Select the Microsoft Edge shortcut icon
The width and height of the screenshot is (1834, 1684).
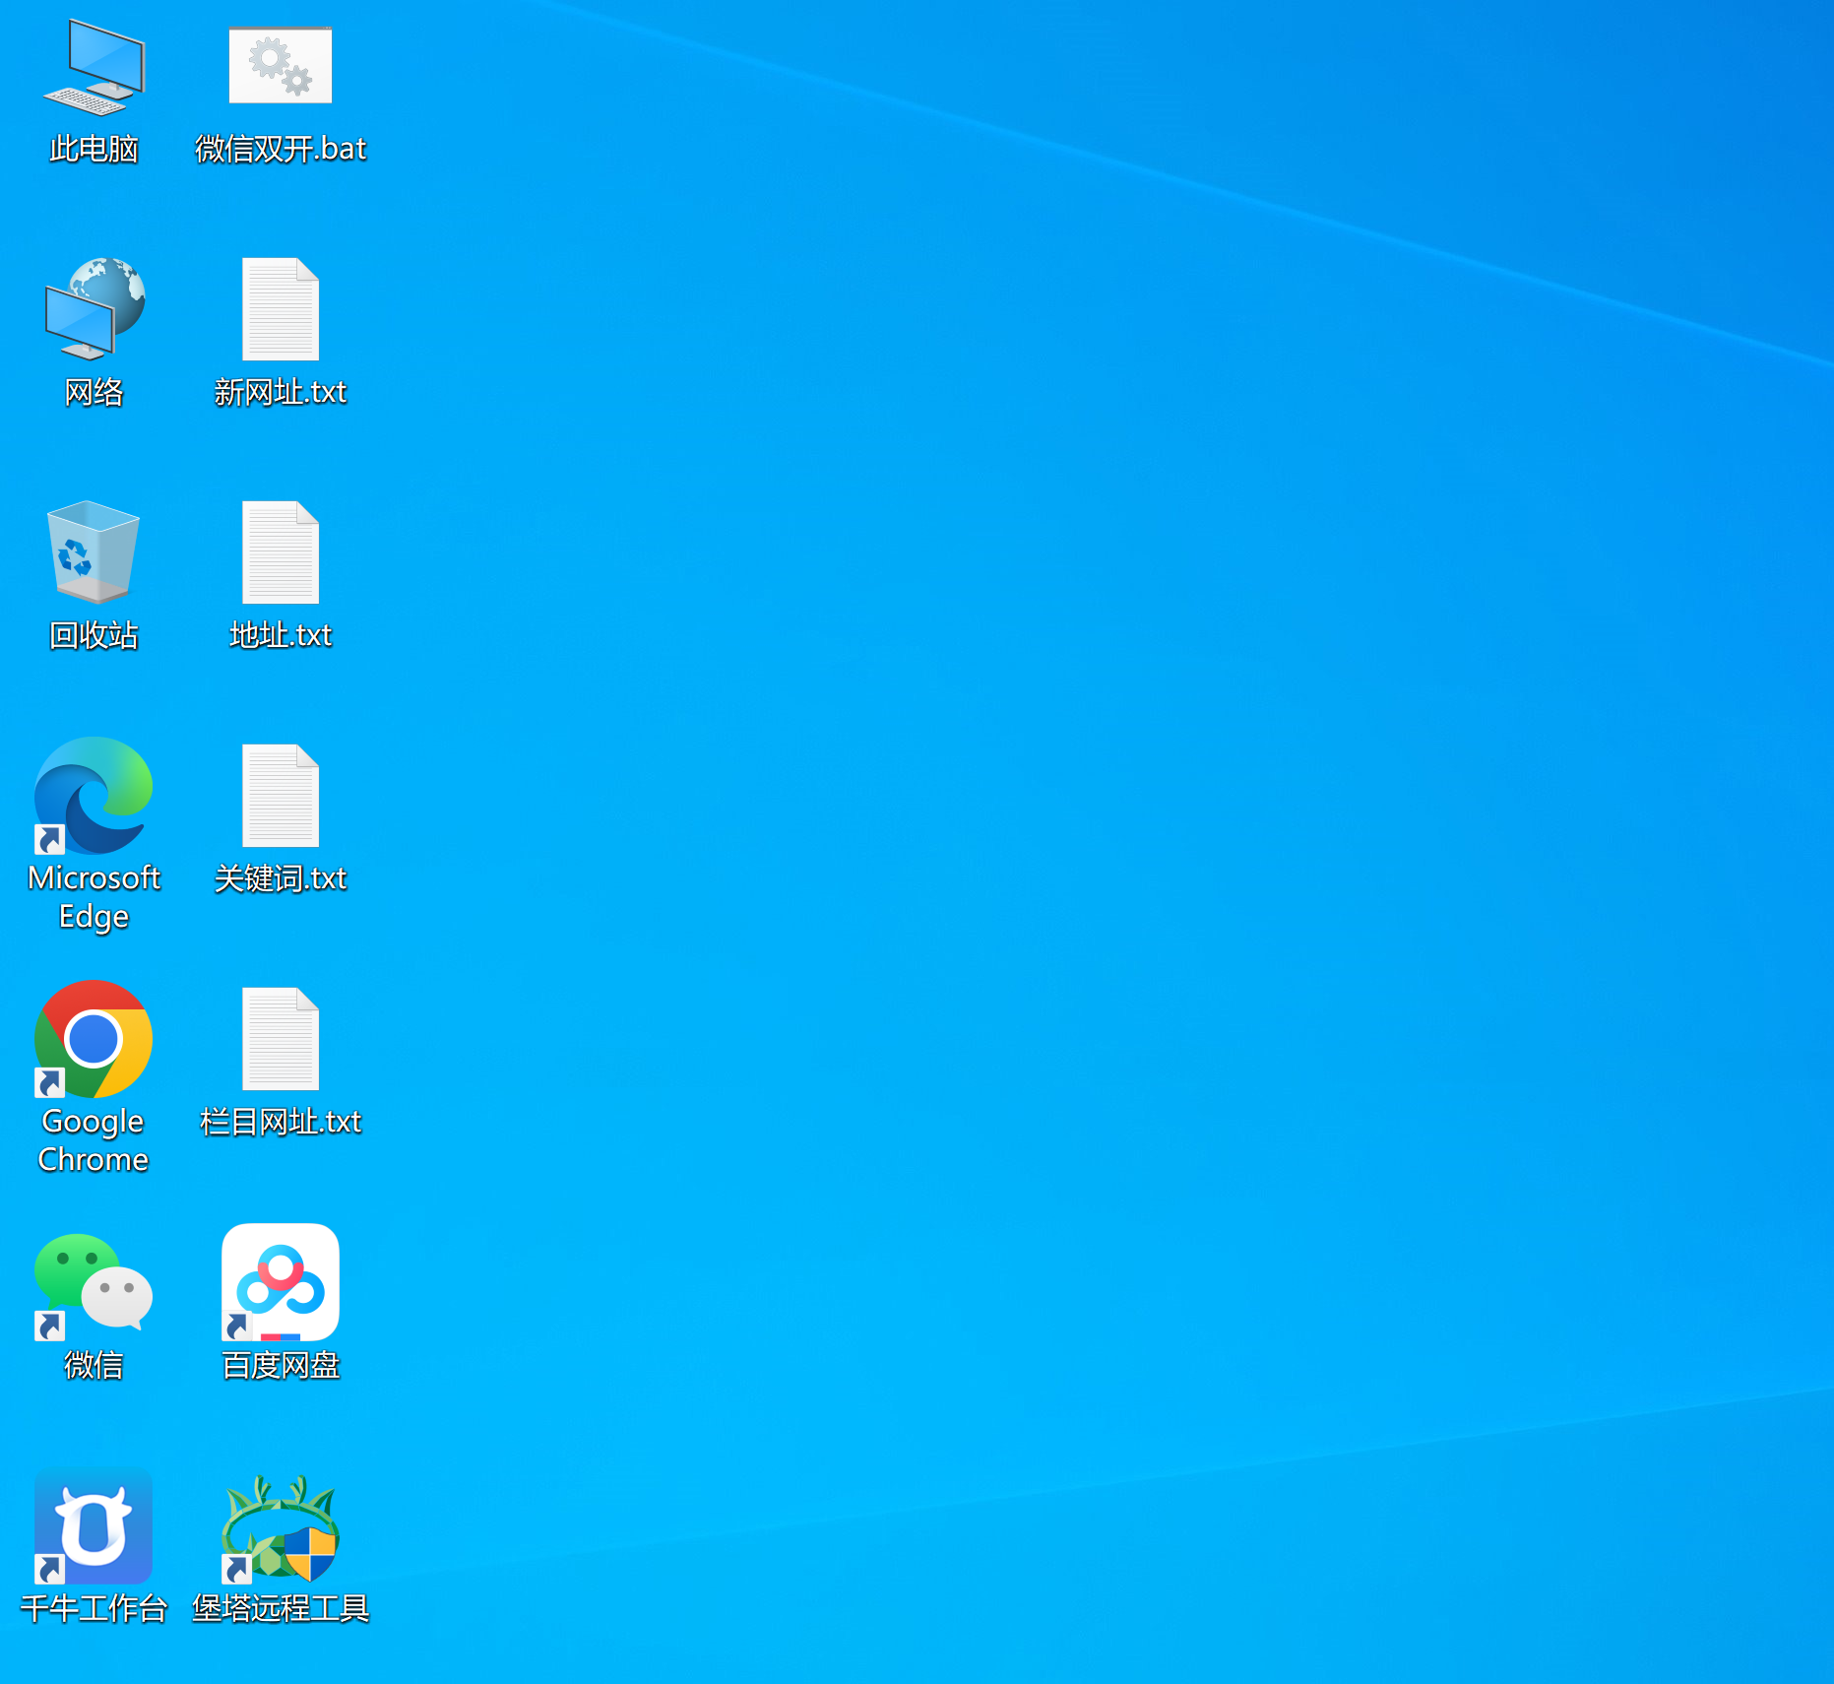[x=94, y=796]
